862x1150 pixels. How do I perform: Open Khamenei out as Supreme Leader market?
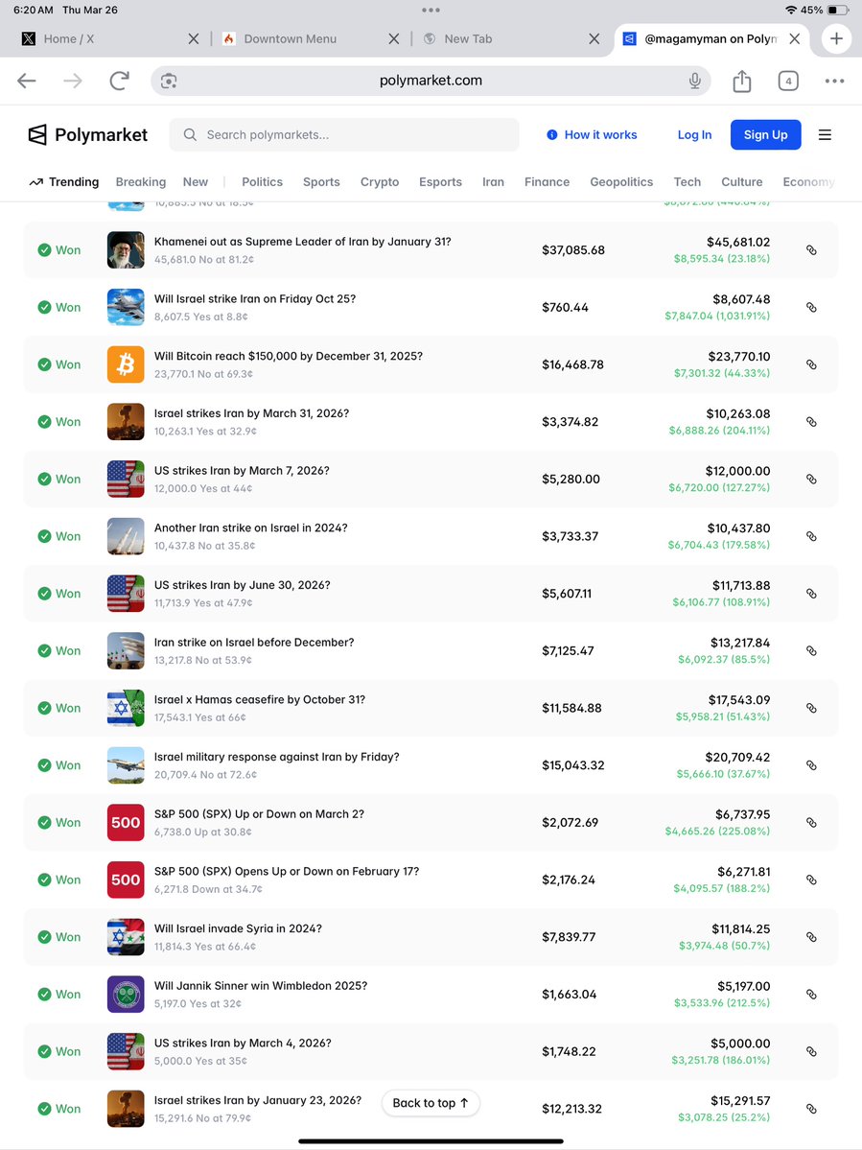tap(302, 242)
